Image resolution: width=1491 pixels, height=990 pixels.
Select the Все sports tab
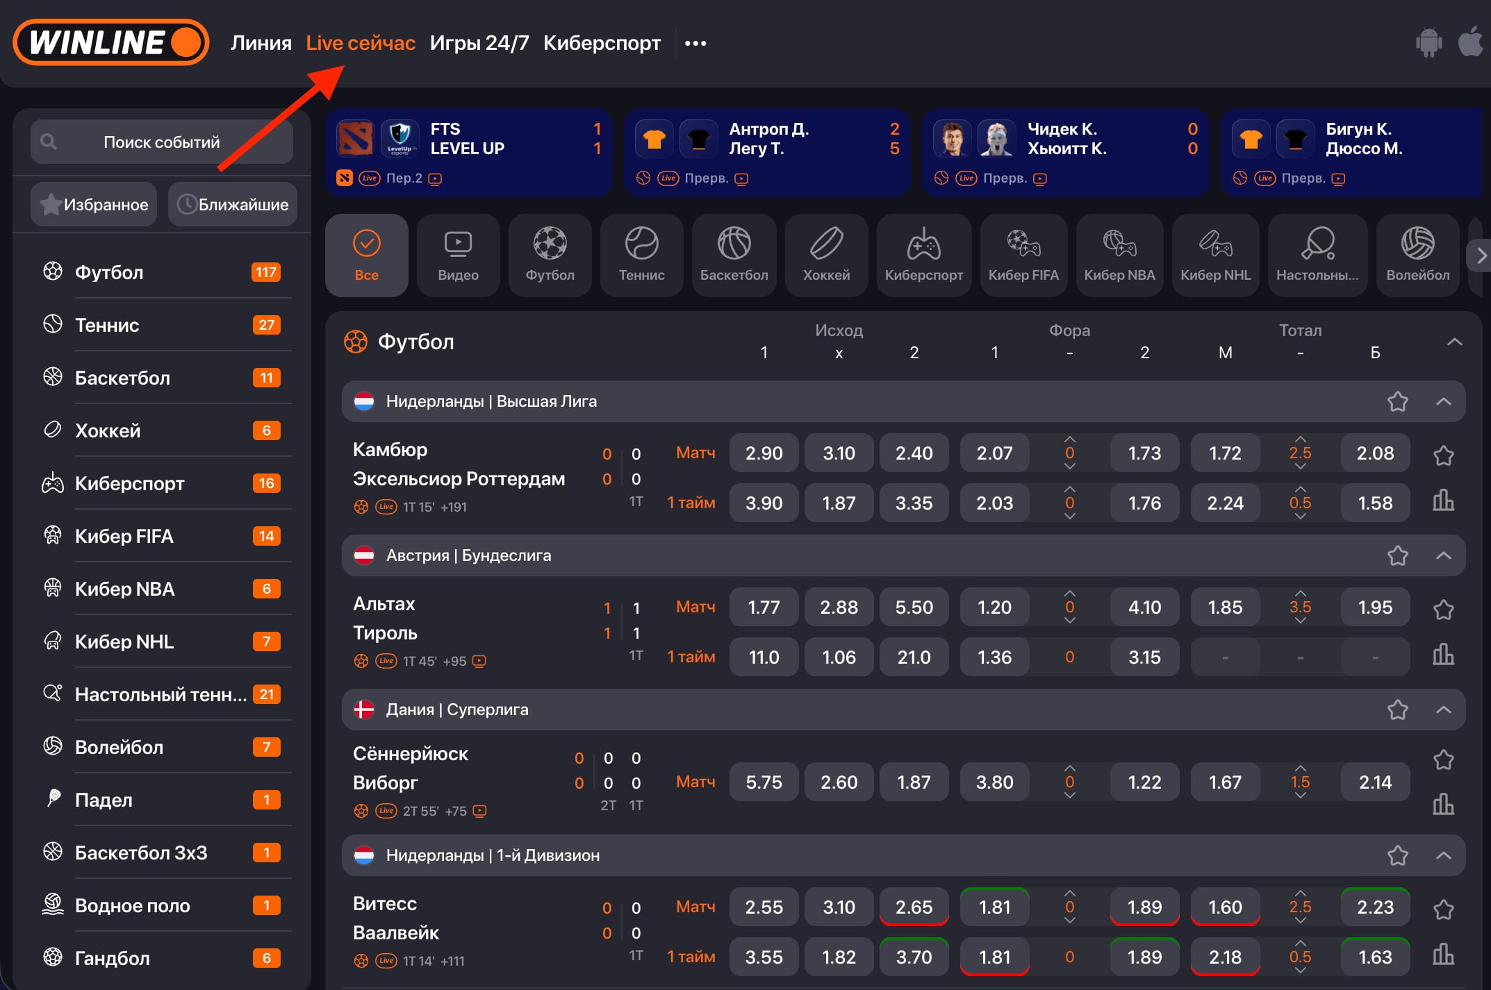(367, 255)
